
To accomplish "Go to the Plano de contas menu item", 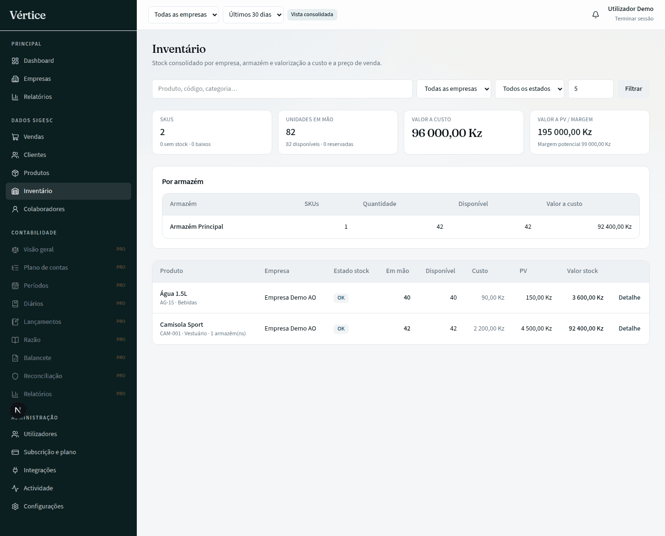I will click(x=68, y=268).
